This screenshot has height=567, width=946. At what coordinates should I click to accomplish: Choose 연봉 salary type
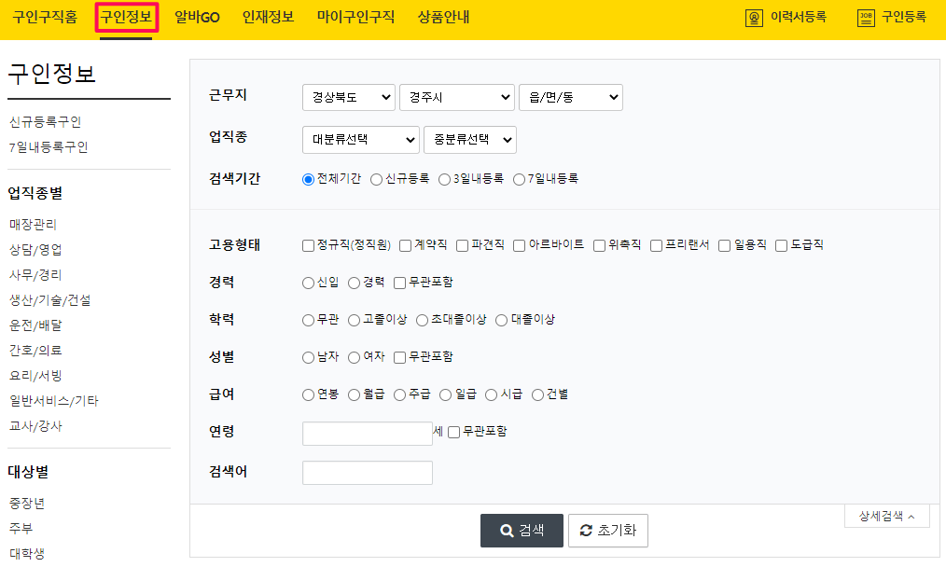(x=308, y=395)
